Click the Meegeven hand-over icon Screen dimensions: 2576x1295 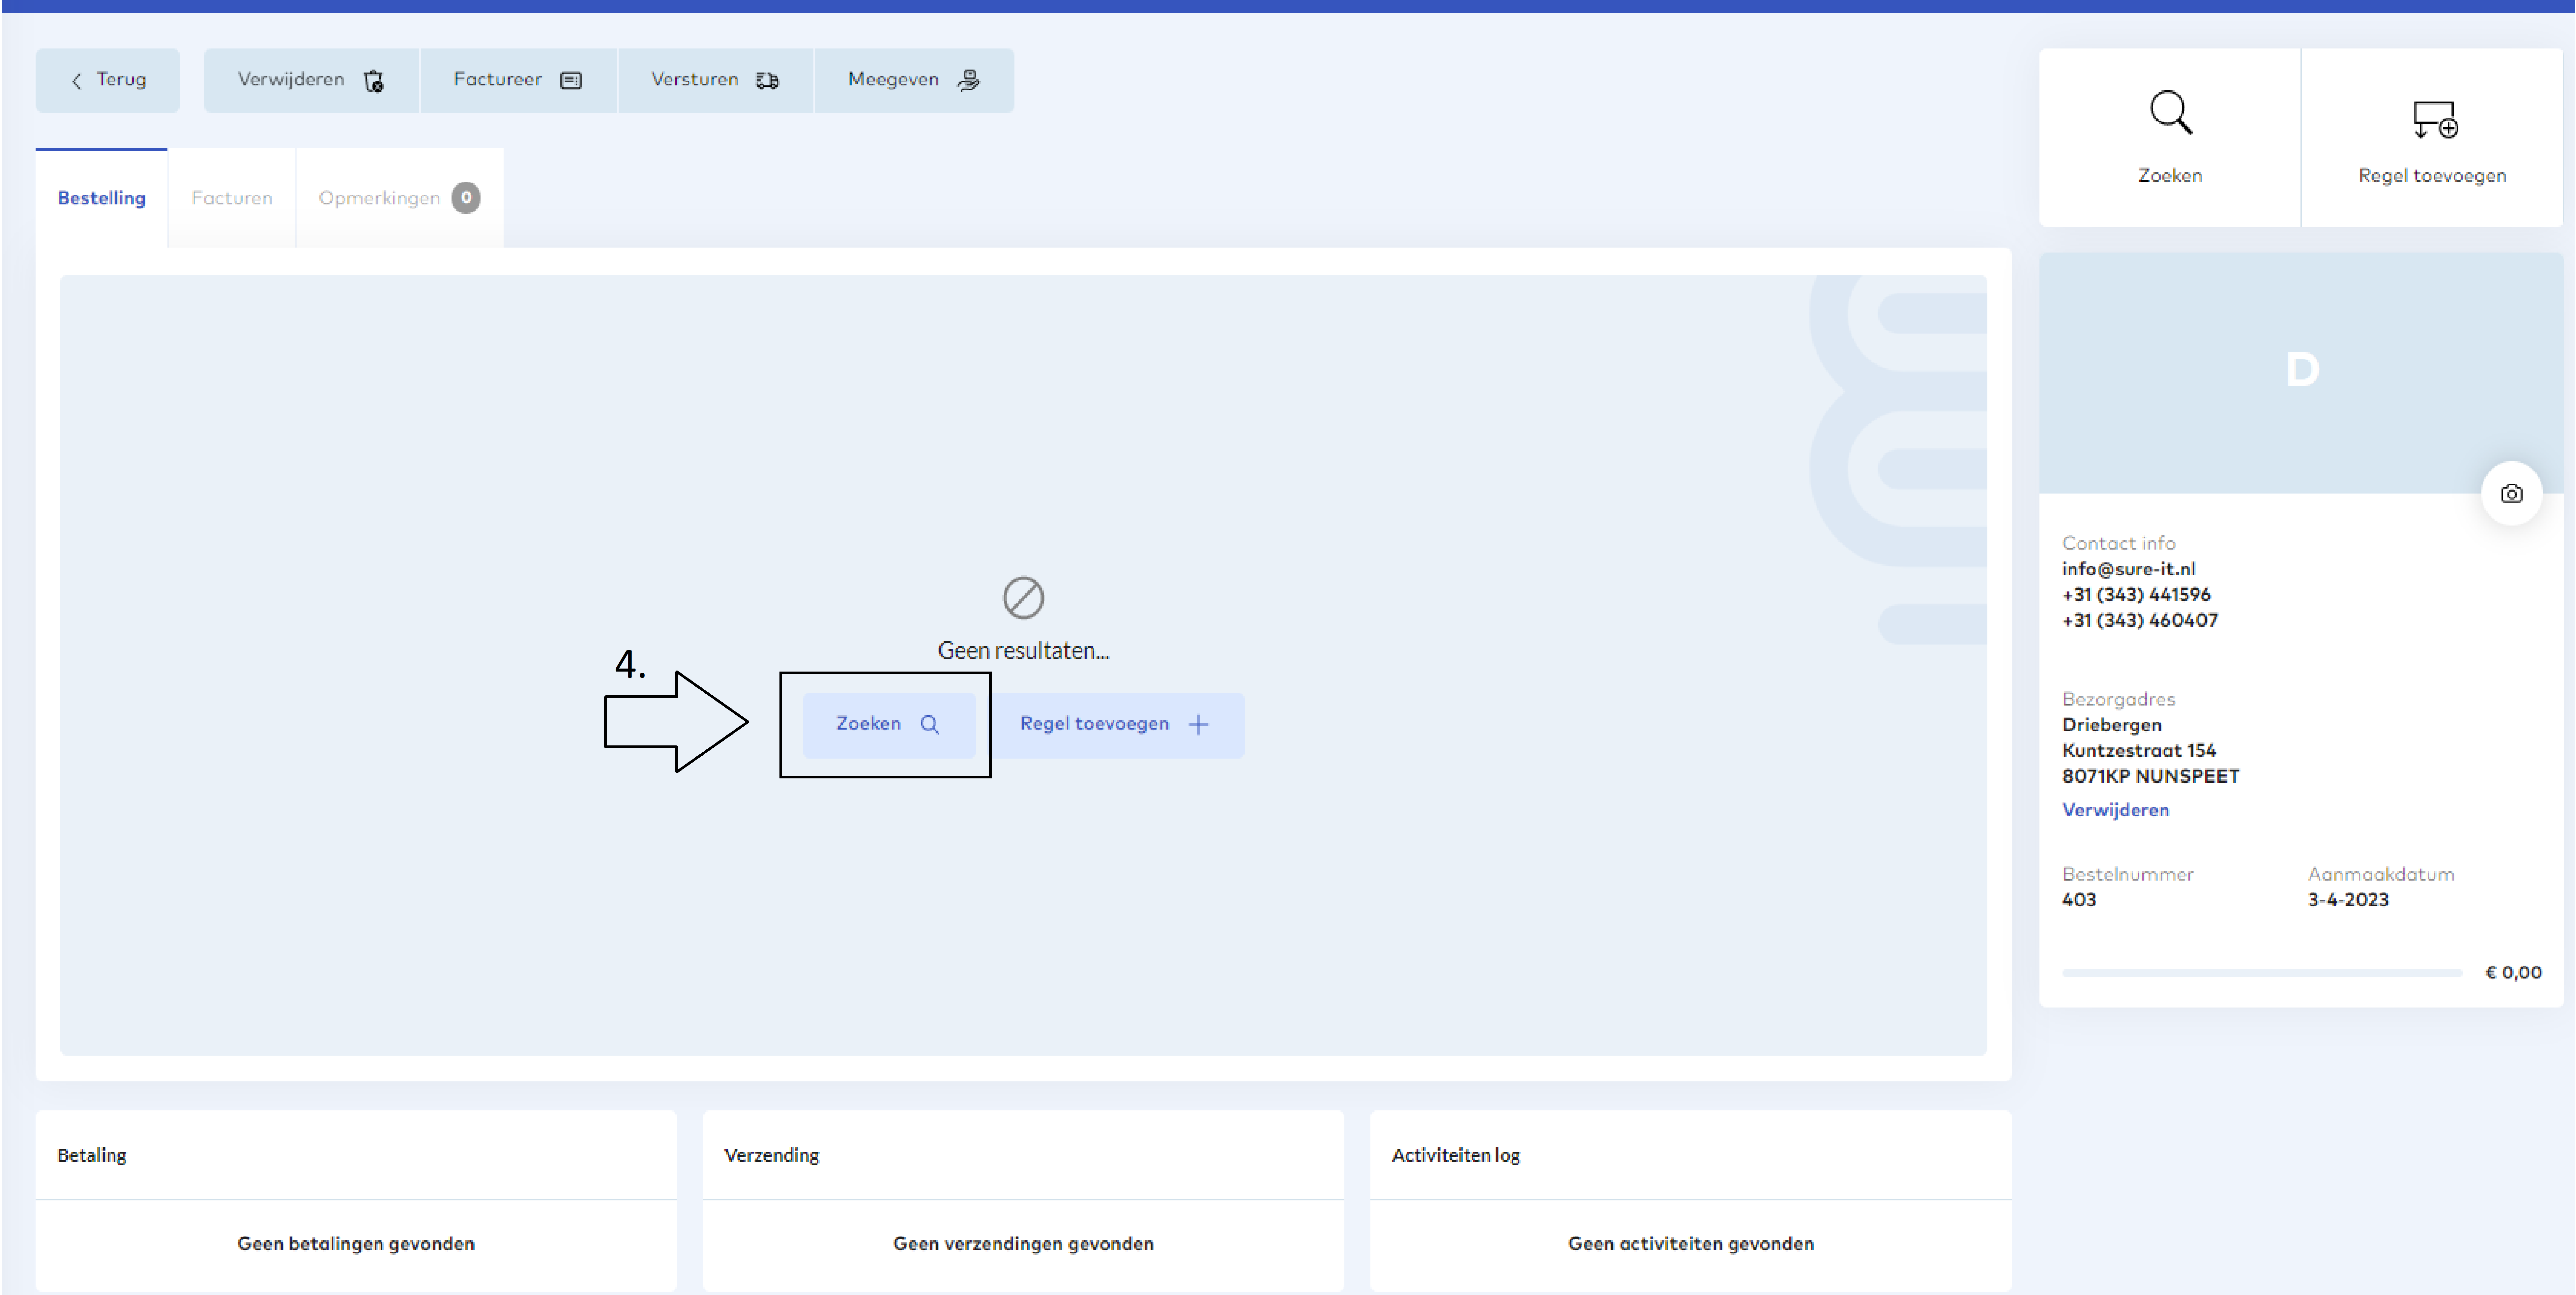tap(968, 80)
